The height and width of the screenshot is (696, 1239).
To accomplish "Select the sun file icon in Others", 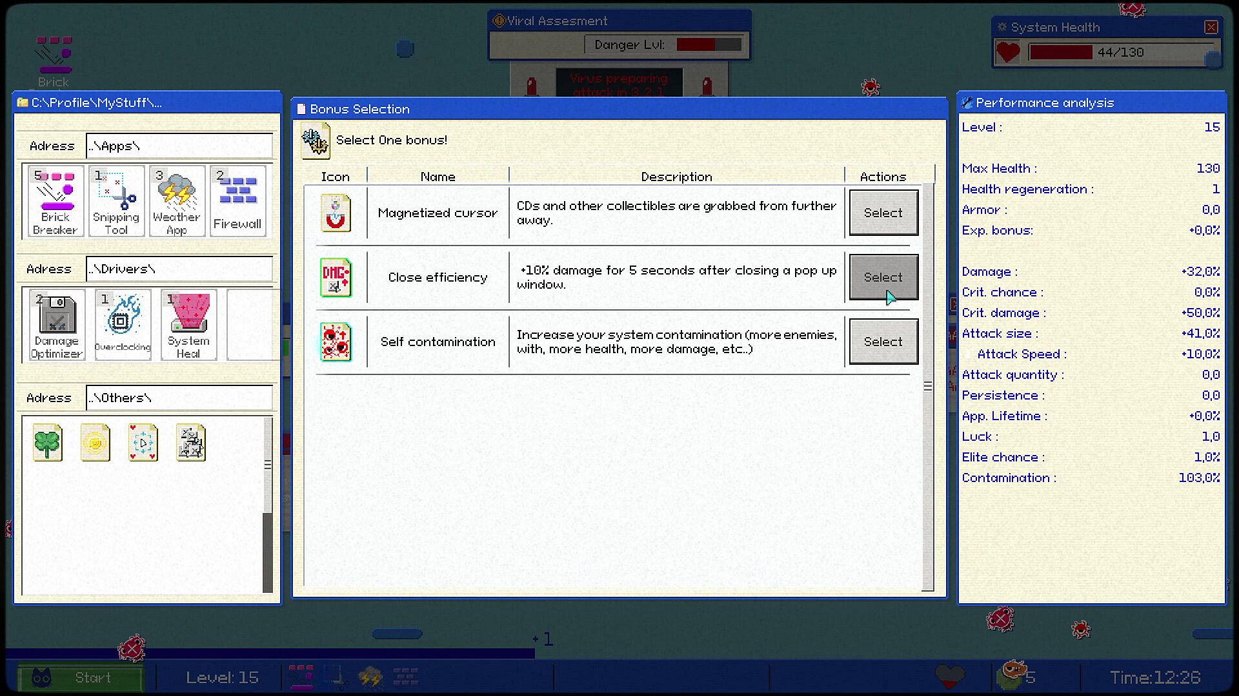I will tap(96, 443).
